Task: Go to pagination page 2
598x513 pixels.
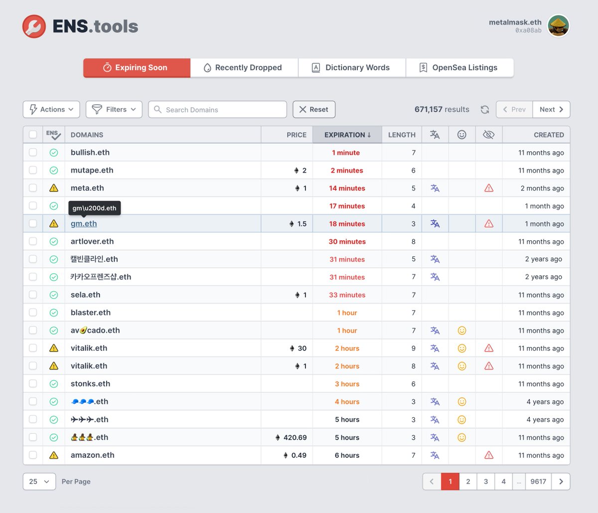Action: coord(468,482)
